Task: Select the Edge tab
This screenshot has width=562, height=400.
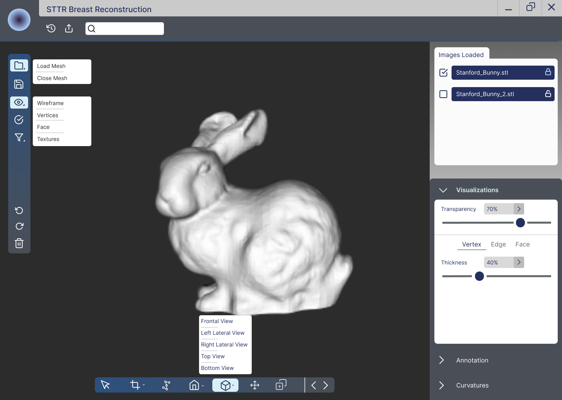Action: point(498,244)
